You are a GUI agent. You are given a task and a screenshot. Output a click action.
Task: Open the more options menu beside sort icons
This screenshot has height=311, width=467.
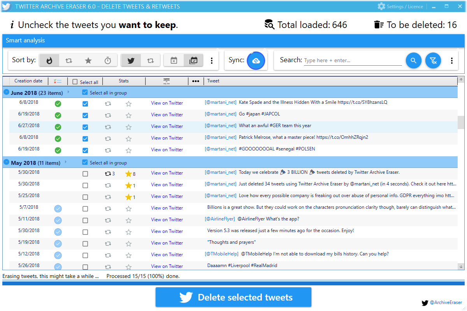212,60
